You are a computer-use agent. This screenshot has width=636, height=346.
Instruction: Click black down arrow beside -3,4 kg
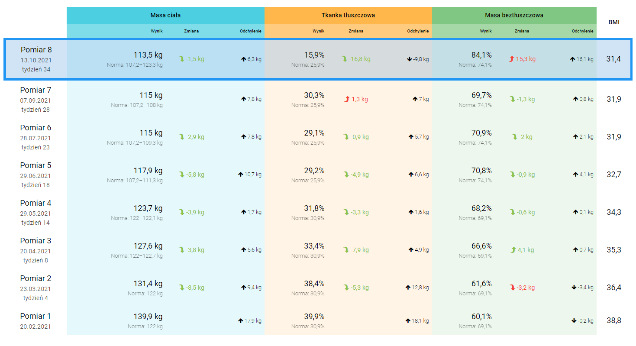pos(574,288)
